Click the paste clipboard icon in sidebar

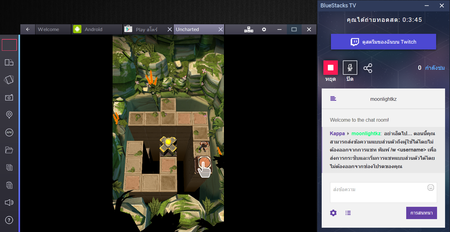9,185
